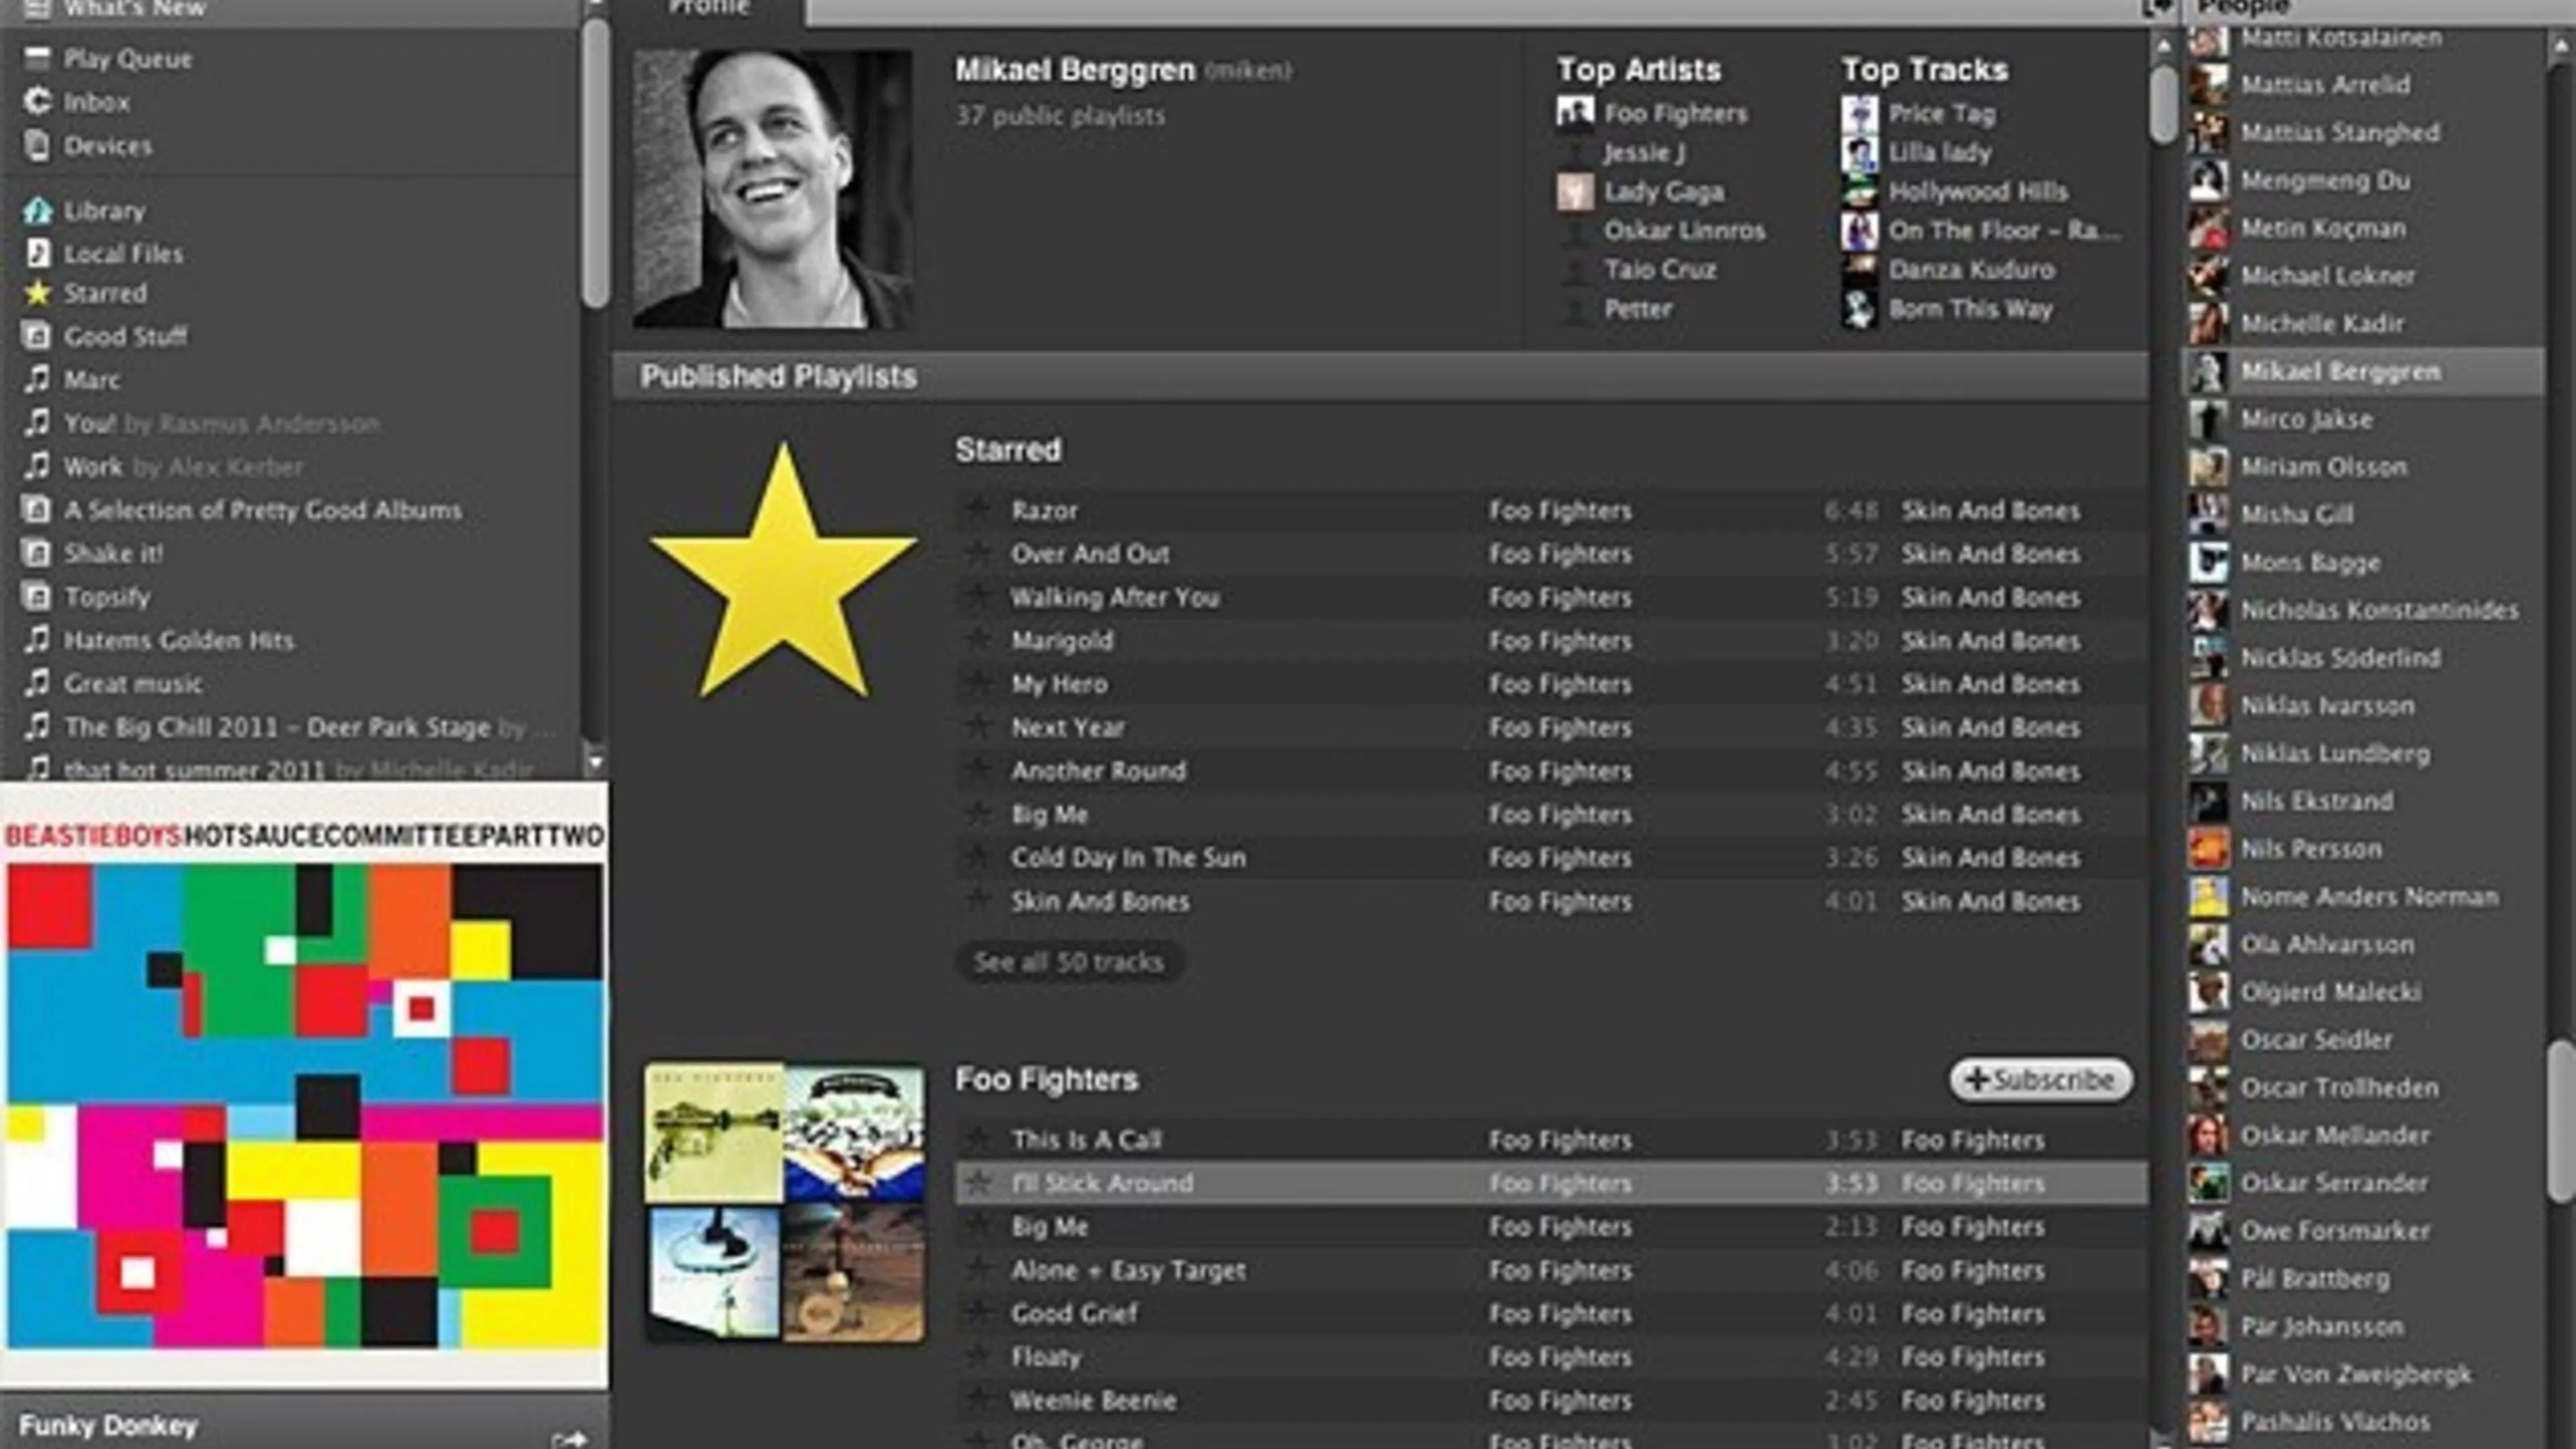Select Michelle Kadir in People list
Viewport: 2576px width, 1449px height.
click(2322, 323)
